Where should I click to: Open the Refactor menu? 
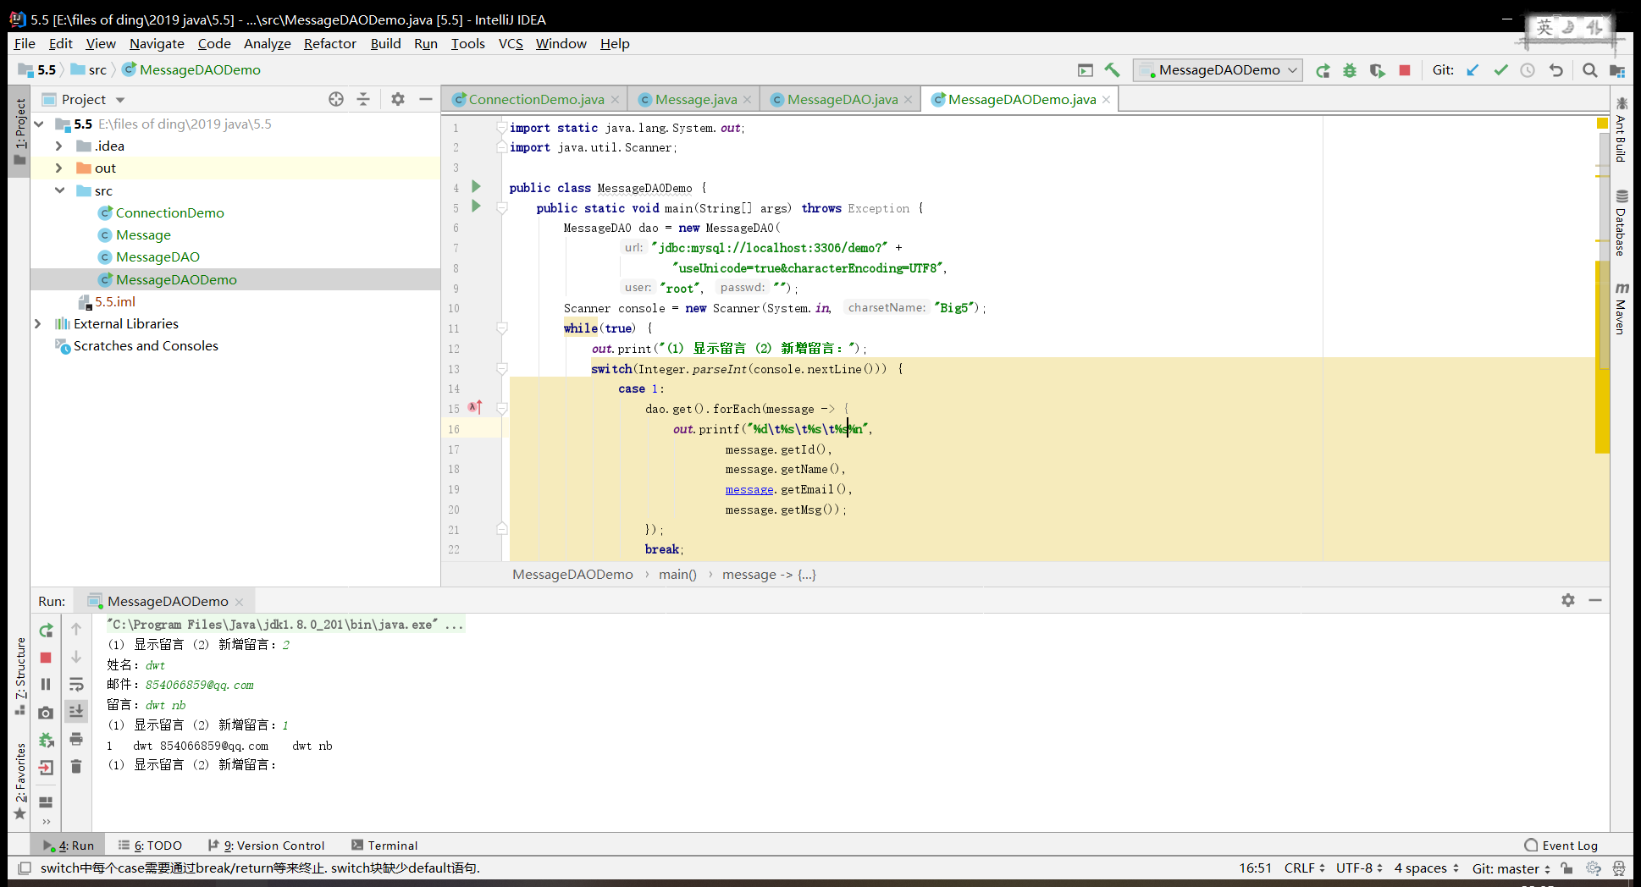[x=330, y=43]
